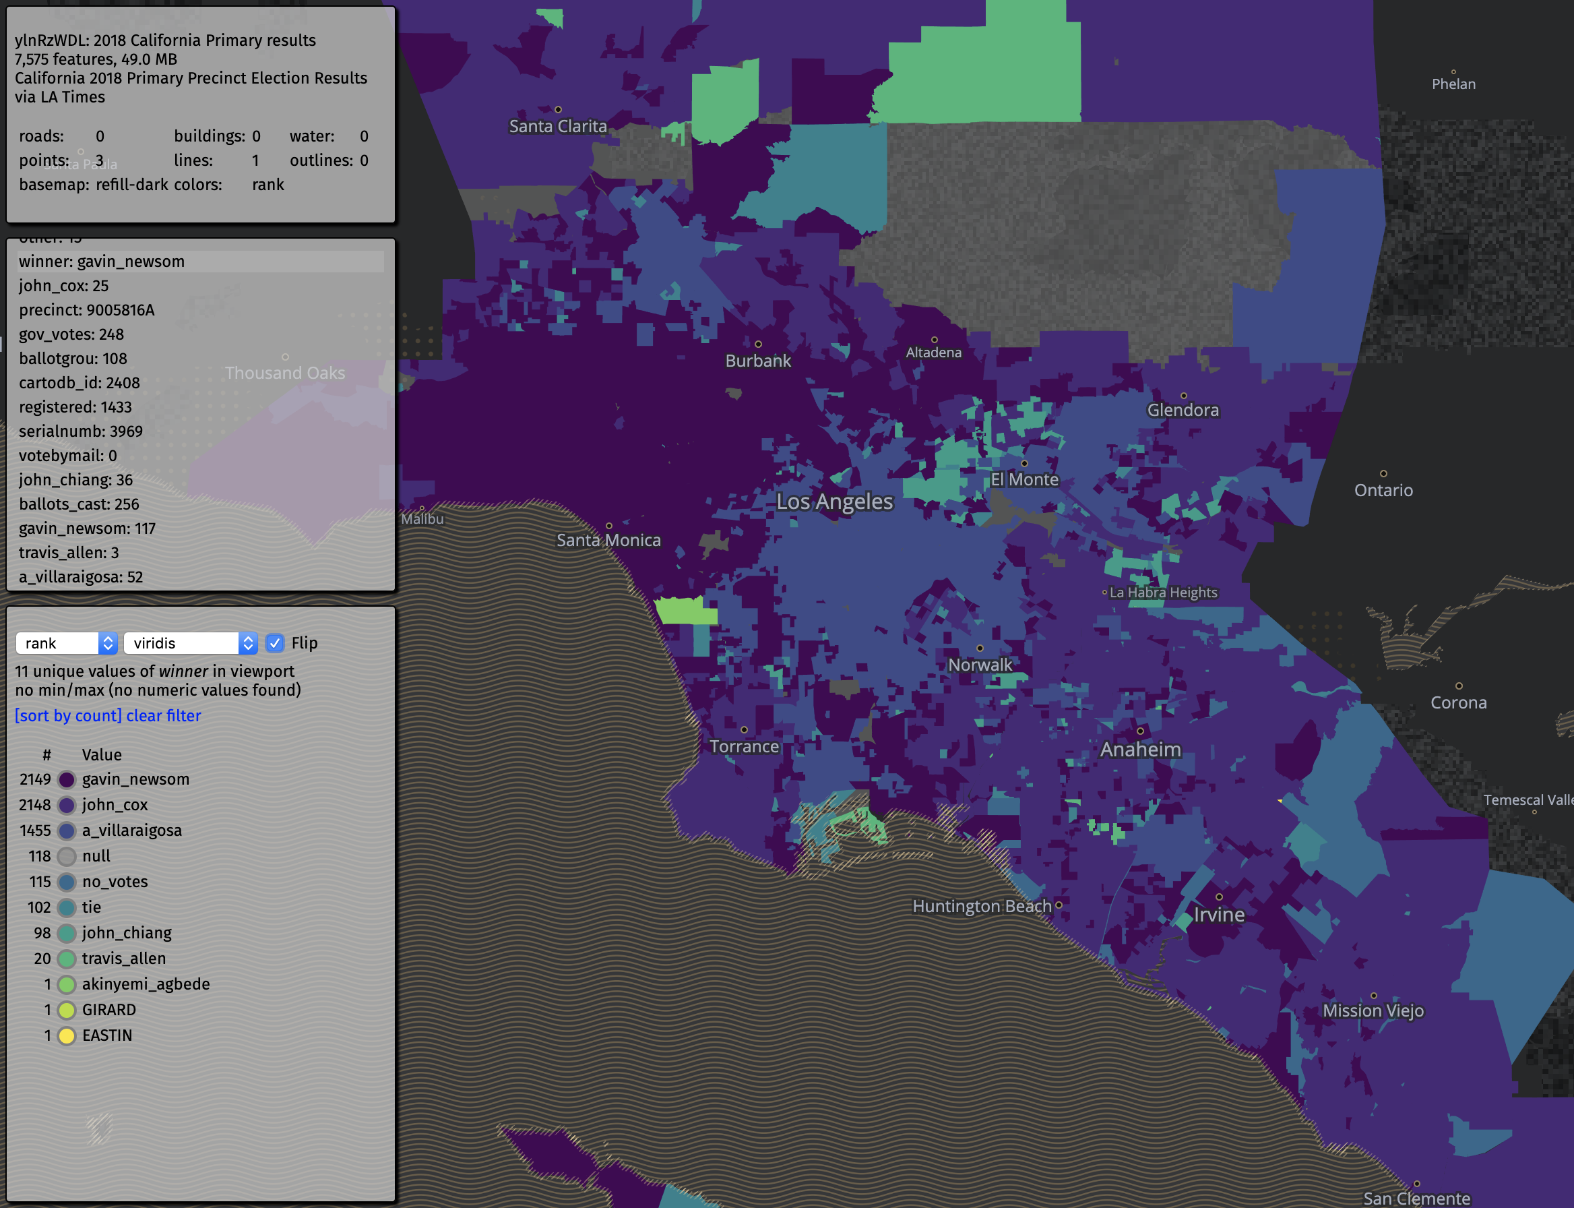Select a_villaraigosa value in legend list
This screenshot has width=1574, height=1208.
(x=132, y=831)
